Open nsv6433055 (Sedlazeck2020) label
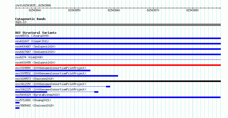This screenshot has height=118, width=228. (35, 63)
